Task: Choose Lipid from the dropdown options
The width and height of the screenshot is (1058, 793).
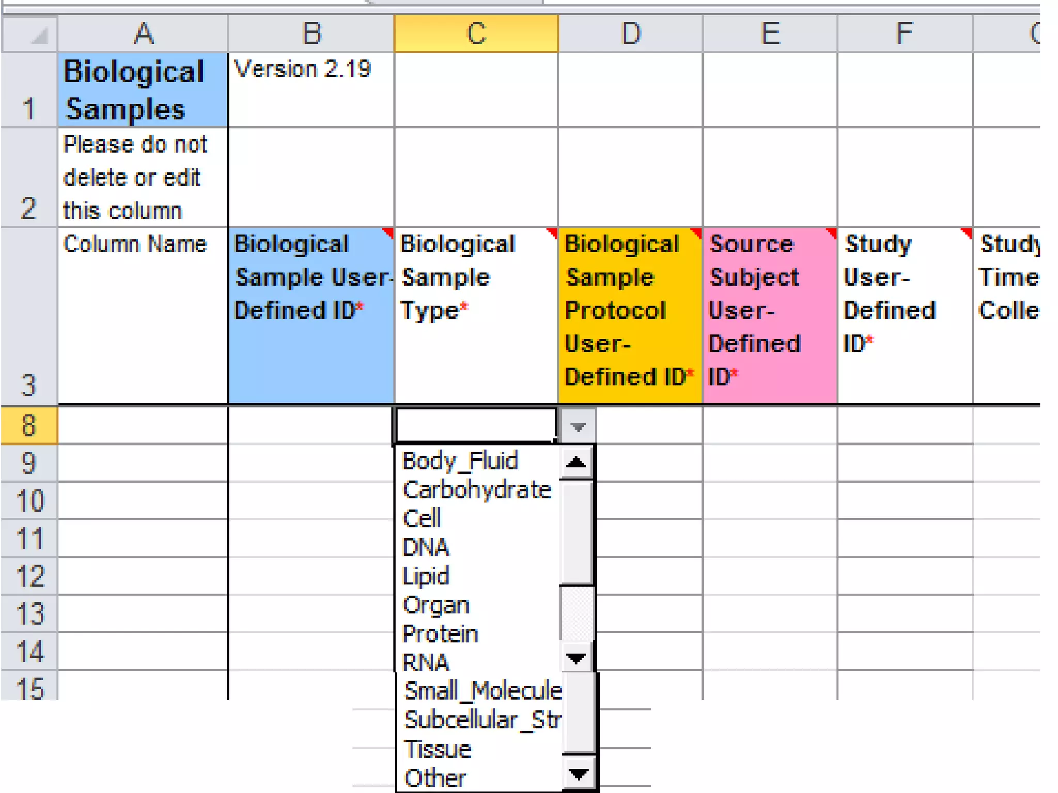Action: (426, 576)
